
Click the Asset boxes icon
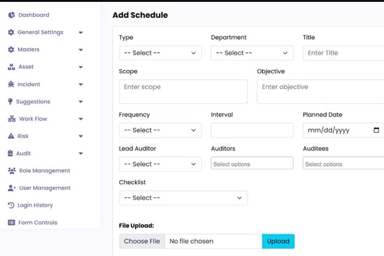point(11,67)
